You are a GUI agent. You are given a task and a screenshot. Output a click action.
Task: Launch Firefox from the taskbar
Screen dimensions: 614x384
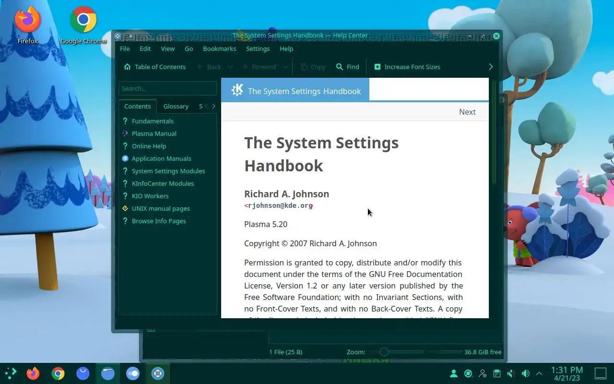(x=33, y=373)
